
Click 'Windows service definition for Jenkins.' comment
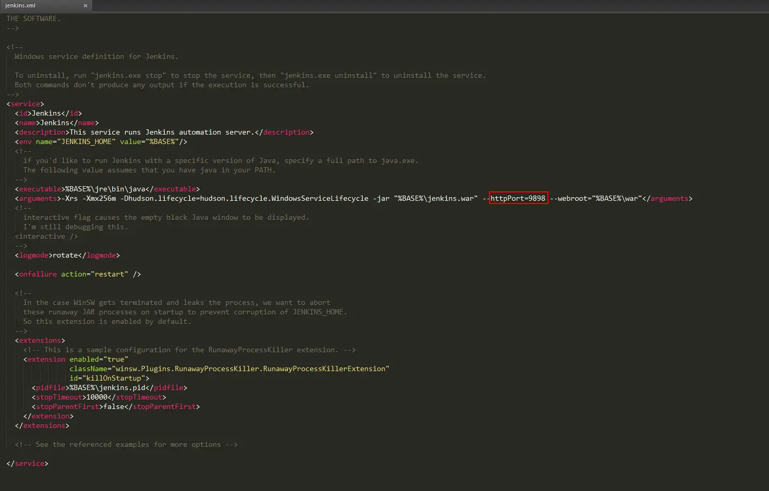click(96, 56)
